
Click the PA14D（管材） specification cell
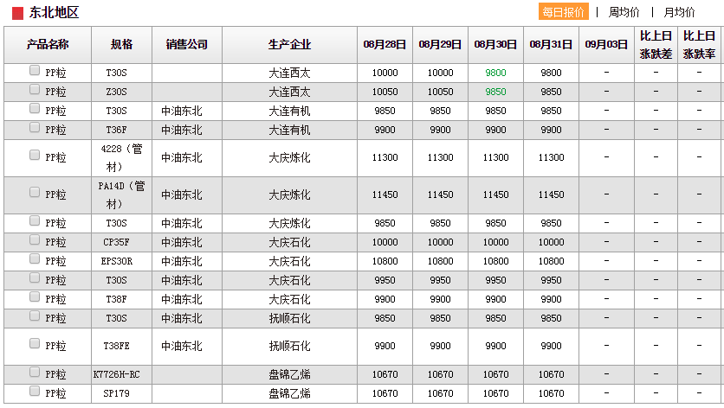(x=121, y=195)
